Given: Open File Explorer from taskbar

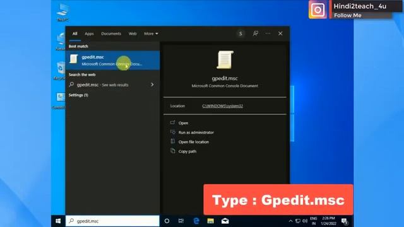Looking at the screenshot, I should tap(210, 221).
